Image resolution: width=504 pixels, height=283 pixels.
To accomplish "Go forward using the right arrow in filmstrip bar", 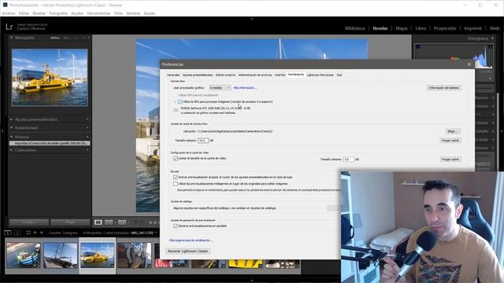I will (42, 233).
